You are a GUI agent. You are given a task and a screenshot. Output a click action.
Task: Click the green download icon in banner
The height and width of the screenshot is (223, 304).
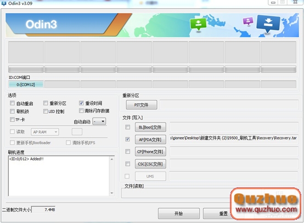pos(198,24)
